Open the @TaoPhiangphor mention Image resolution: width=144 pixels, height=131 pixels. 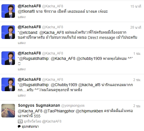(59, 111)
